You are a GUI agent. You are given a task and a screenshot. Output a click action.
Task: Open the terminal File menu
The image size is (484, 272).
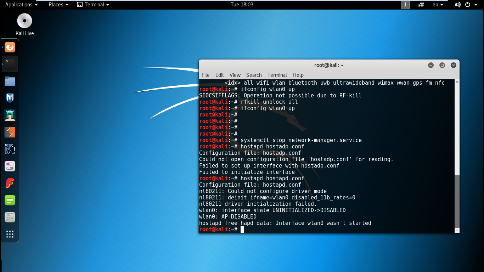[206, 75]
